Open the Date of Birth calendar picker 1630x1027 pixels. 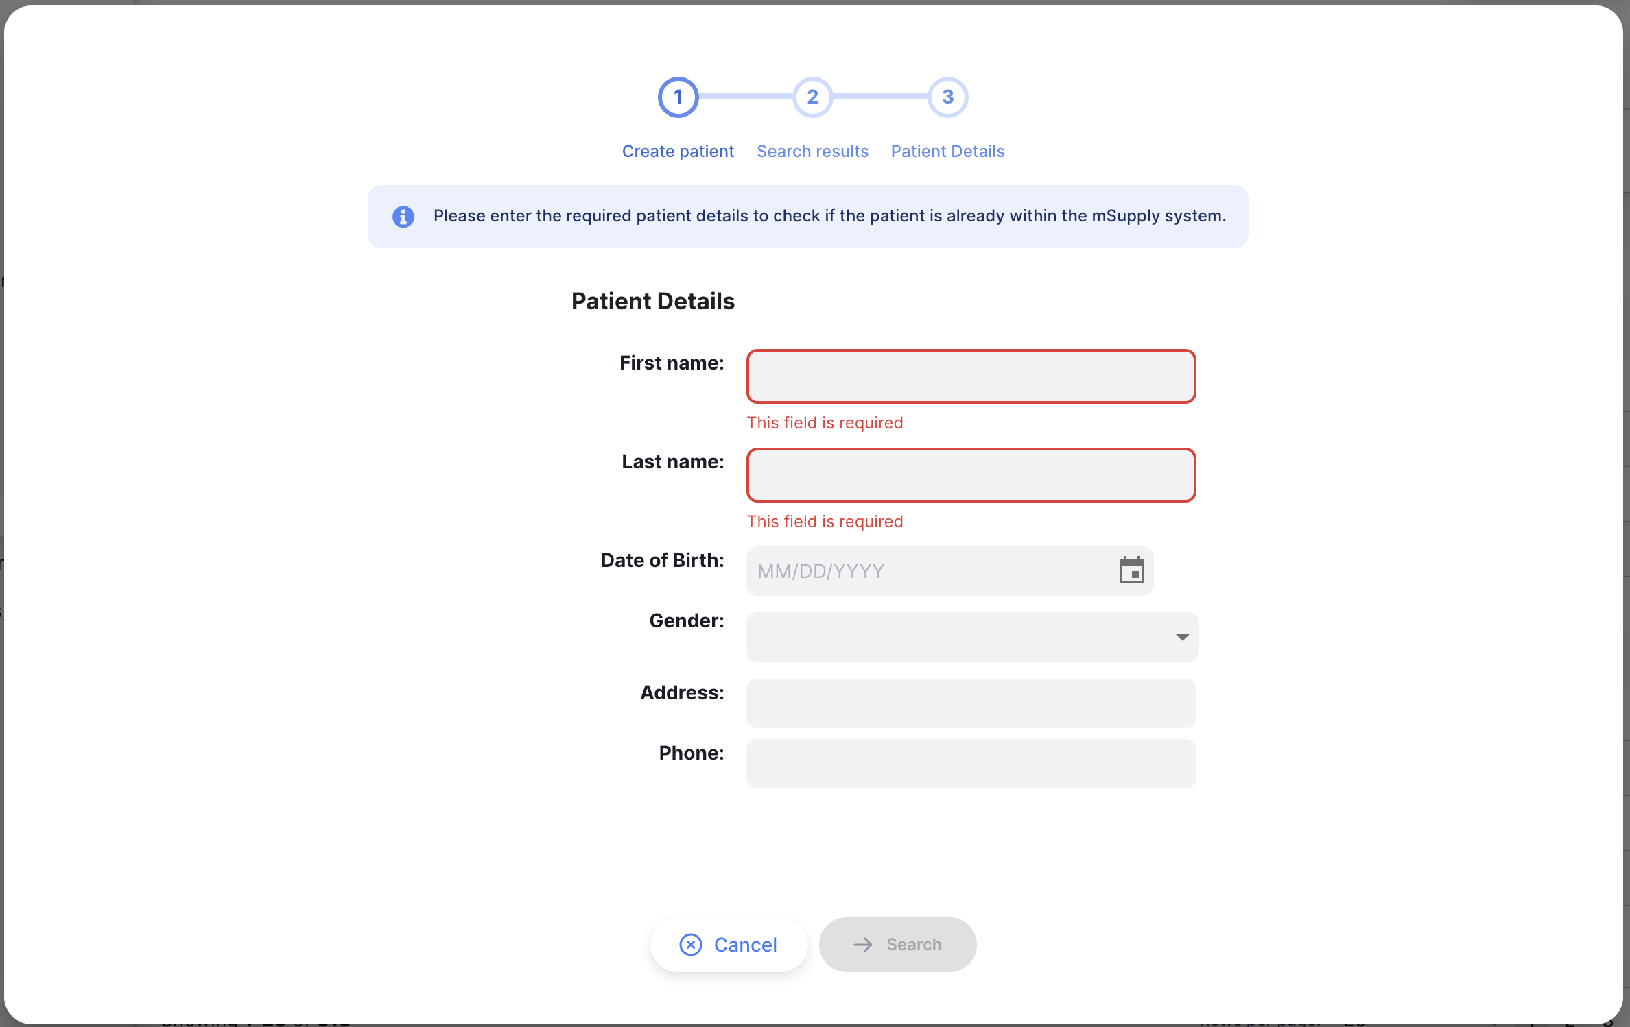tap(1131, 570)
